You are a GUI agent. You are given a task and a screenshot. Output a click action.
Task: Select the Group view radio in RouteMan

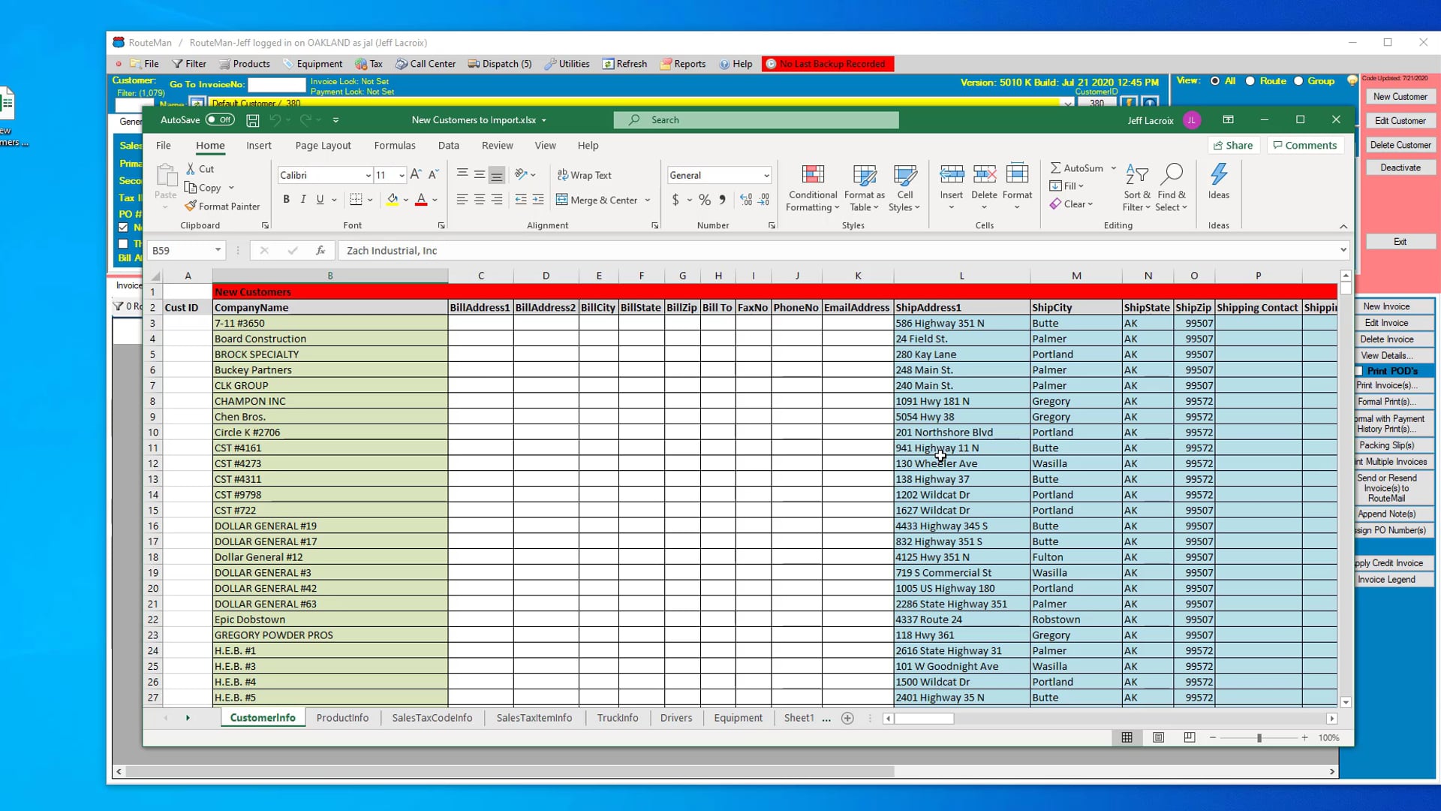point(1298,81)
